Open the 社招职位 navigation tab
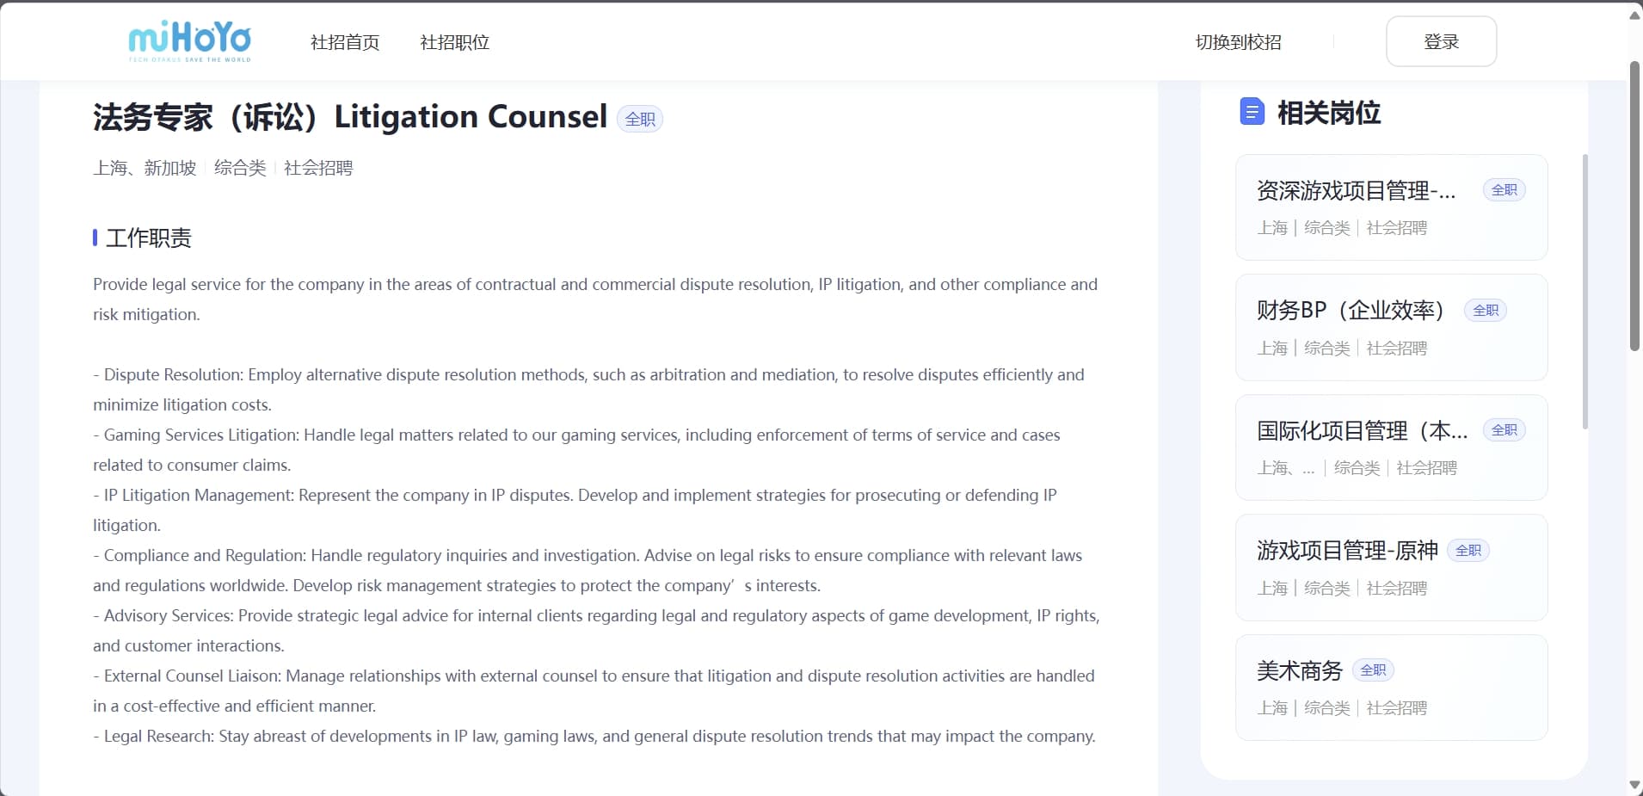Viewport: 1643px width, 796px height. [454, 42]
